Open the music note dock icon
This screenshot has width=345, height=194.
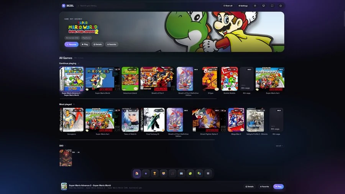click(172, 173)
